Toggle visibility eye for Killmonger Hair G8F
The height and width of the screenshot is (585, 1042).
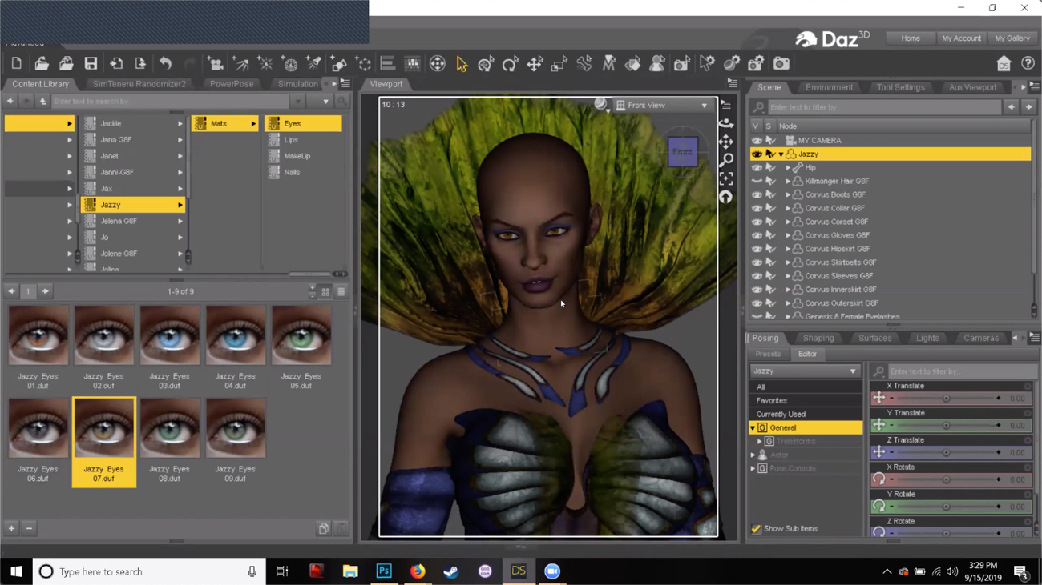tap(757, 181)
